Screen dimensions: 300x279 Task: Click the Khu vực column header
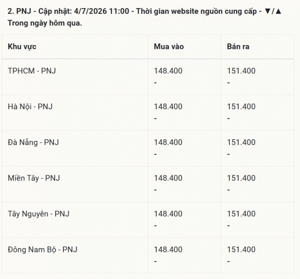pos(22,47)
